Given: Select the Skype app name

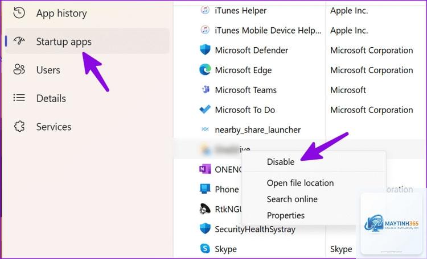Looking at the screenshot, I should (226, 249).
